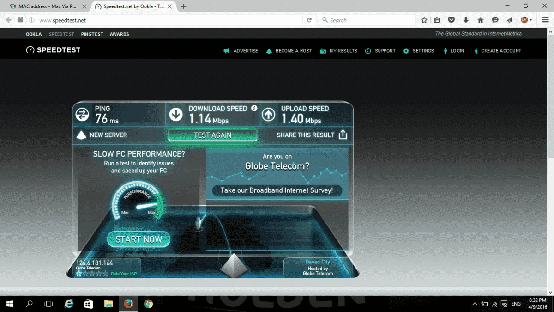Select PINGTEST top nav item
Screen dimensions: 554x312
[92, 34]
